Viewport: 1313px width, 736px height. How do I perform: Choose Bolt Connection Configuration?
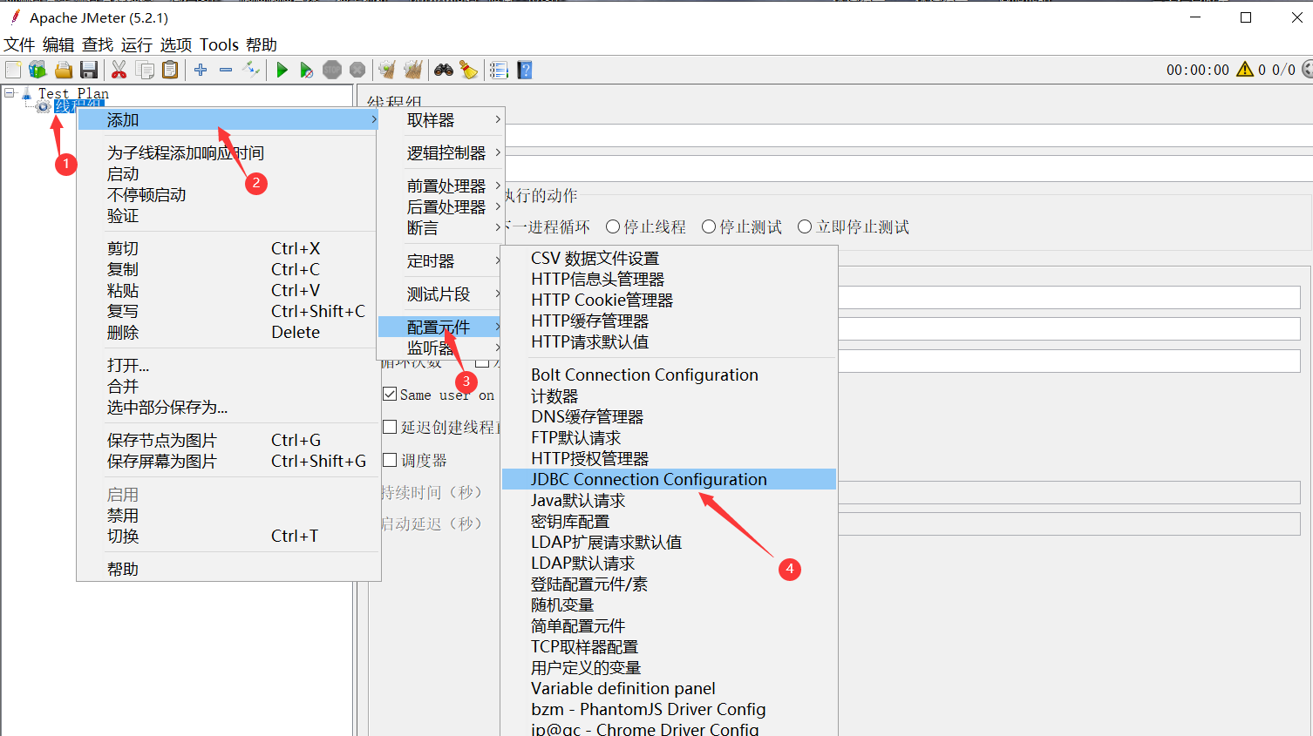[x=669, y=375]
